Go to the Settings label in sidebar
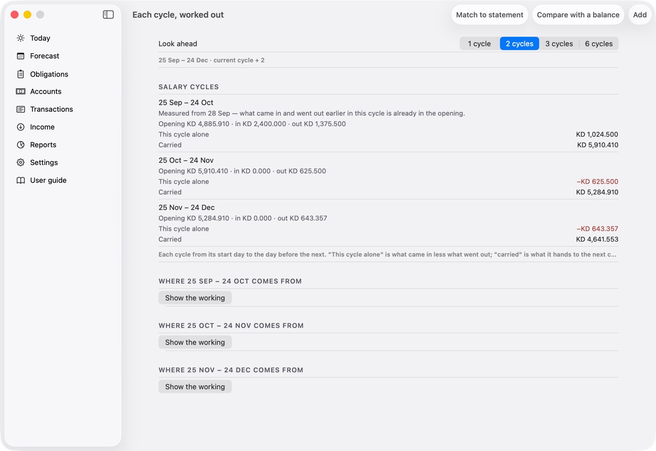Image resolution: width=656 pixels, height=451 pixels. (44, 163)
